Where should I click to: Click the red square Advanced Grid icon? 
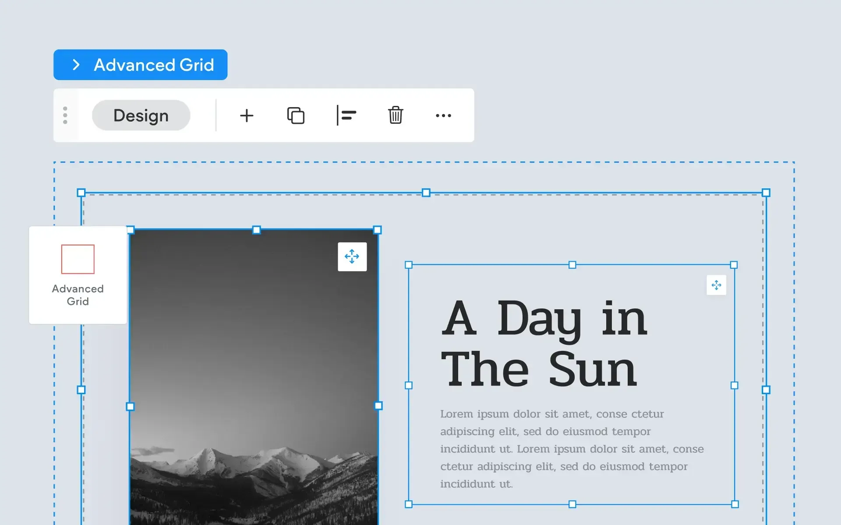pyautogui.click(x=78, y=259)
